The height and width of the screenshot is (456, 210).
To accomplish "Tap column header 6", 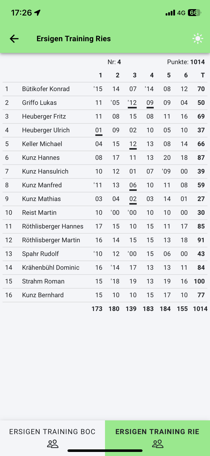I will [x=186, y=75].
